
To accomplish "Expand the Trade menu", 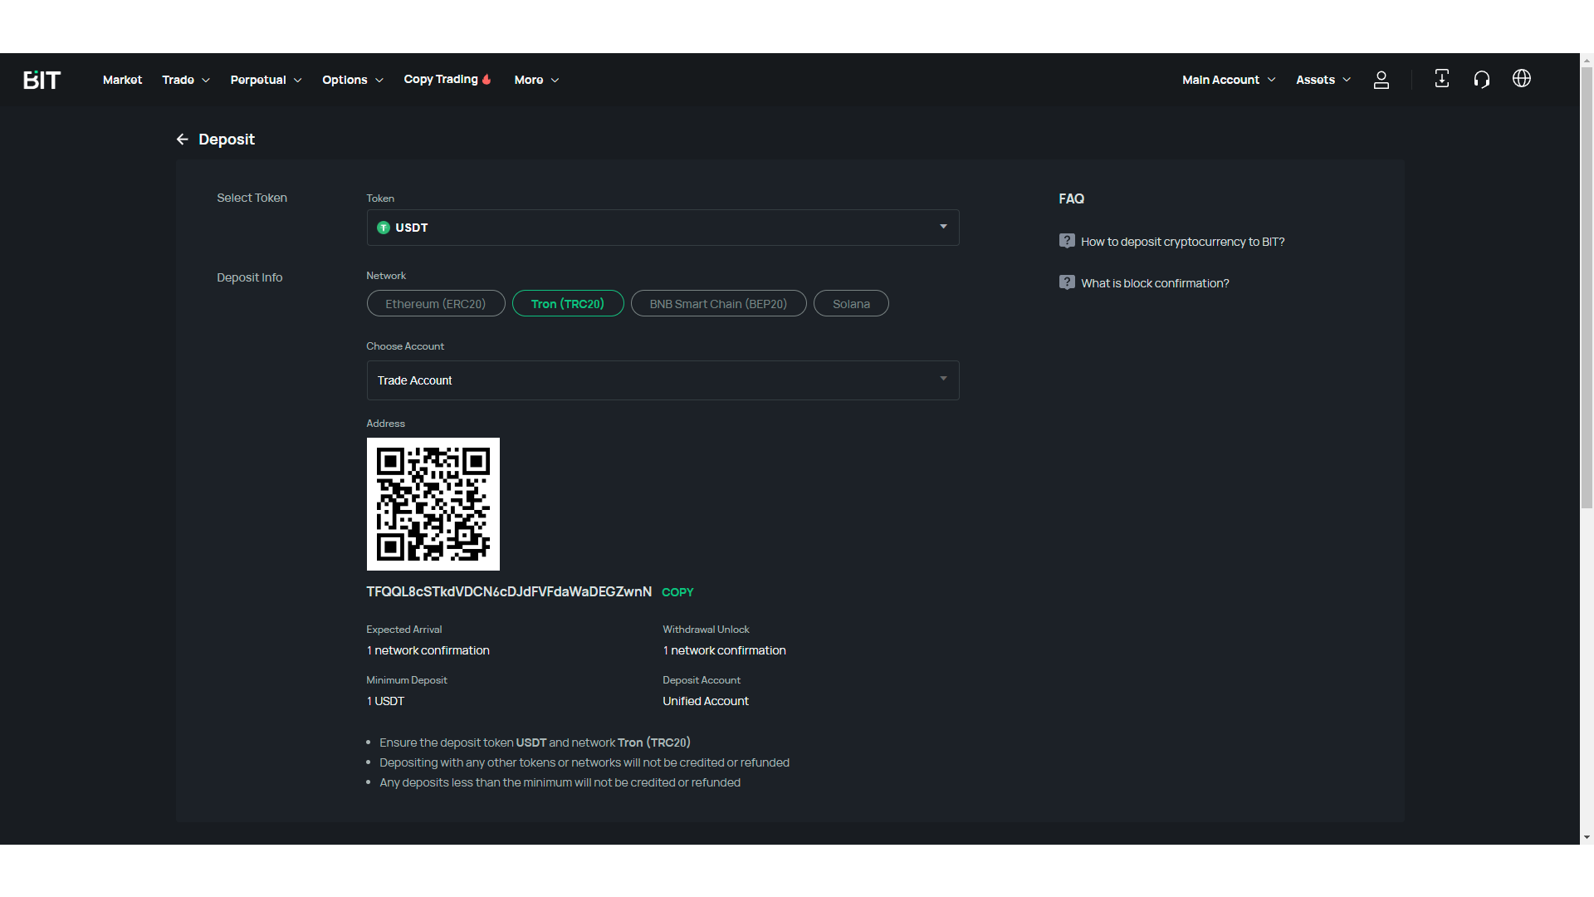I will click(186, 80).
